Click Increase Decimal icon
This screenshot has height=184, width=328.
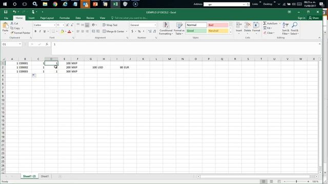tap(150, 31)
